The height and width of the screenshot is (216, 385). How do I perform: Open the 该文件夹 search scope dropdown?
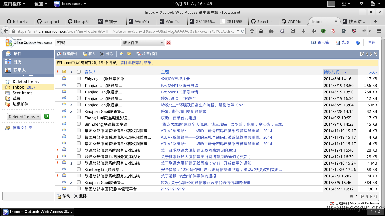pos(143,43)
